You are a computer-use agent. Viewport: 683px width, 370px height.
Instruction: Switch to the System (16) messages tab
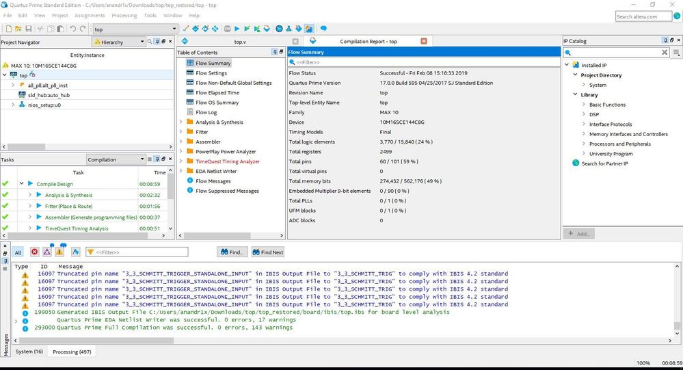click(x=29, y=352)
